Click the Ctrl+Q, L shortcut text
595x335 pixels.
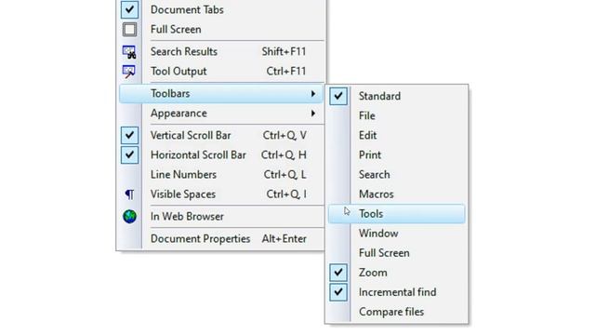[x=284, y=175]
